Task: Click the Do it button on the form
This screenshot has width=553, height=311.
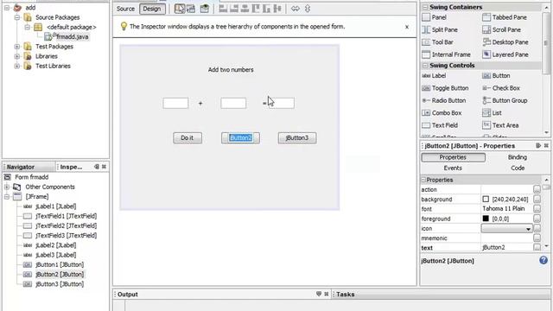Action: 188,138
